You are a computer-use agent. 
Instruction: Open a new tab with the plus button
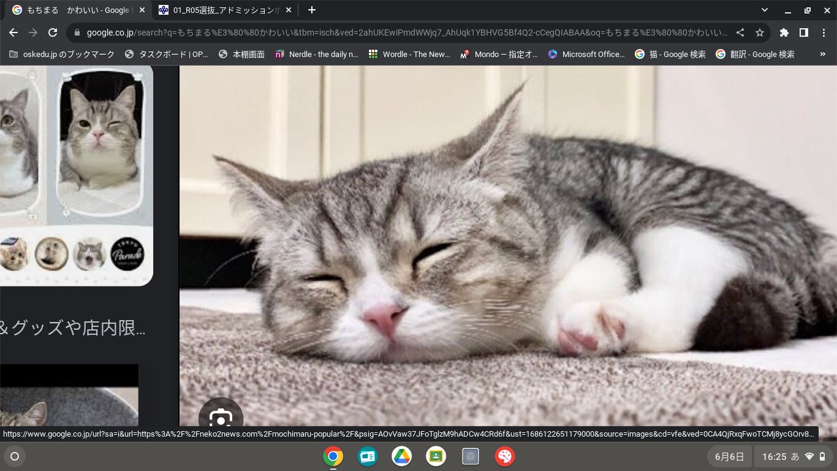point(311,10)
